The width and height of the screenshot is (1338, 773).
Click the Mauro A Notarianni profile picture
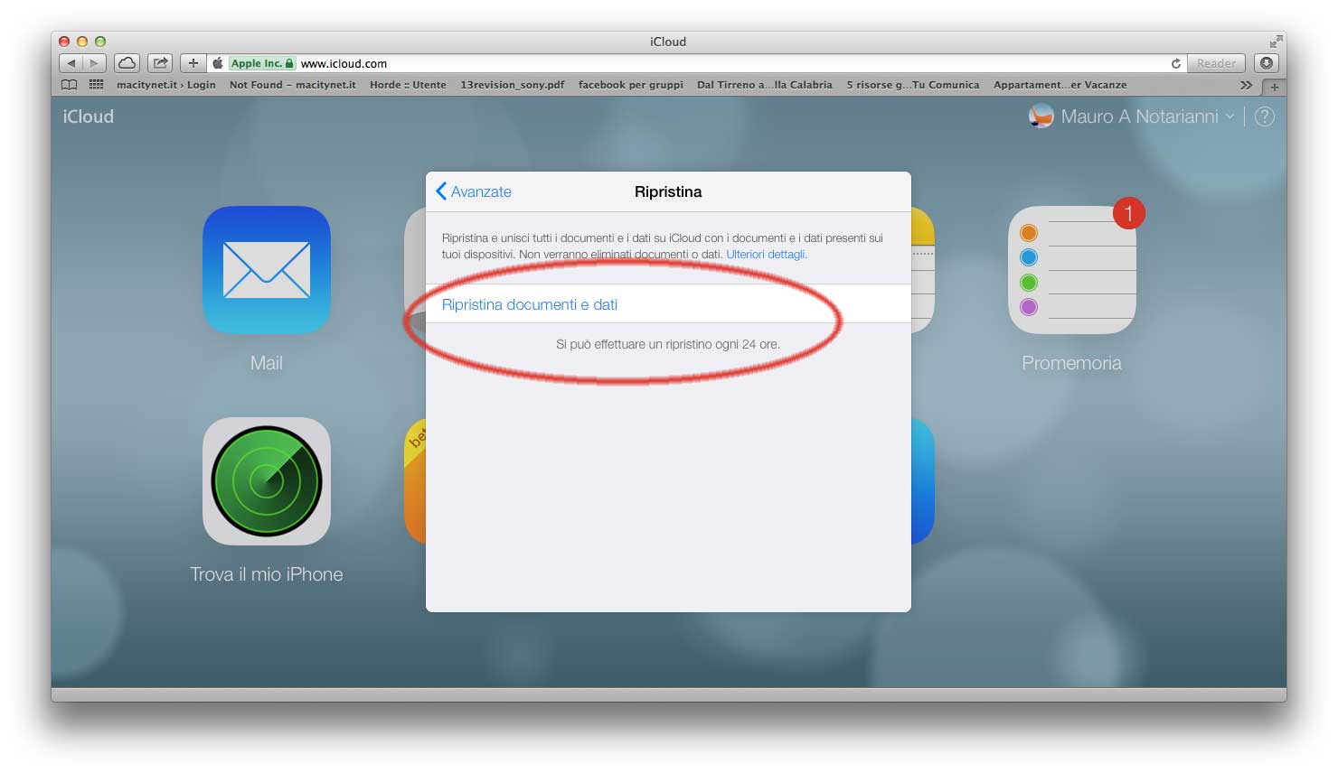tap(1041, 116)
